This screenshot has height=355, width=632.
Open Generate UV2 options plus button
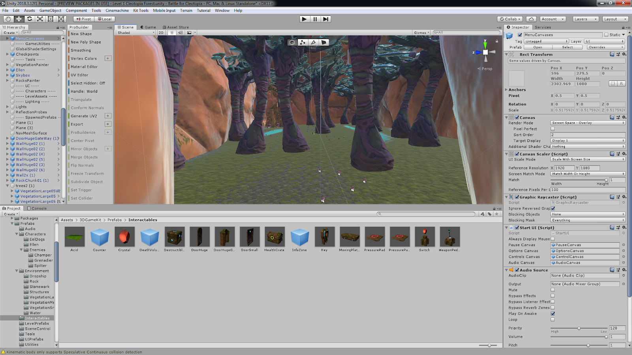[108, 116]
